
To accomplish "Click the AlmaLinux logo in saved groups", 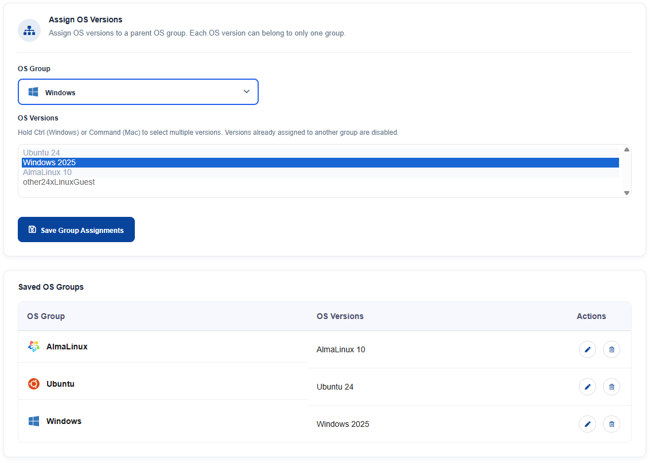I will (34, 347).
